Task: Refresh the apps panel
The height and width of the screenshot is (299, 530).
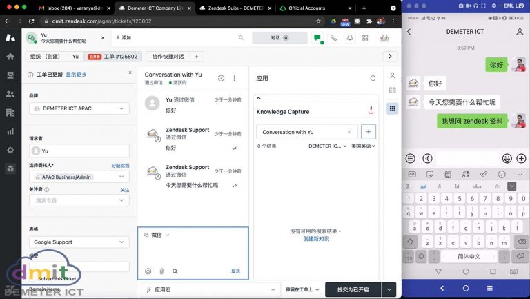Action: click(x=373, y=78)
